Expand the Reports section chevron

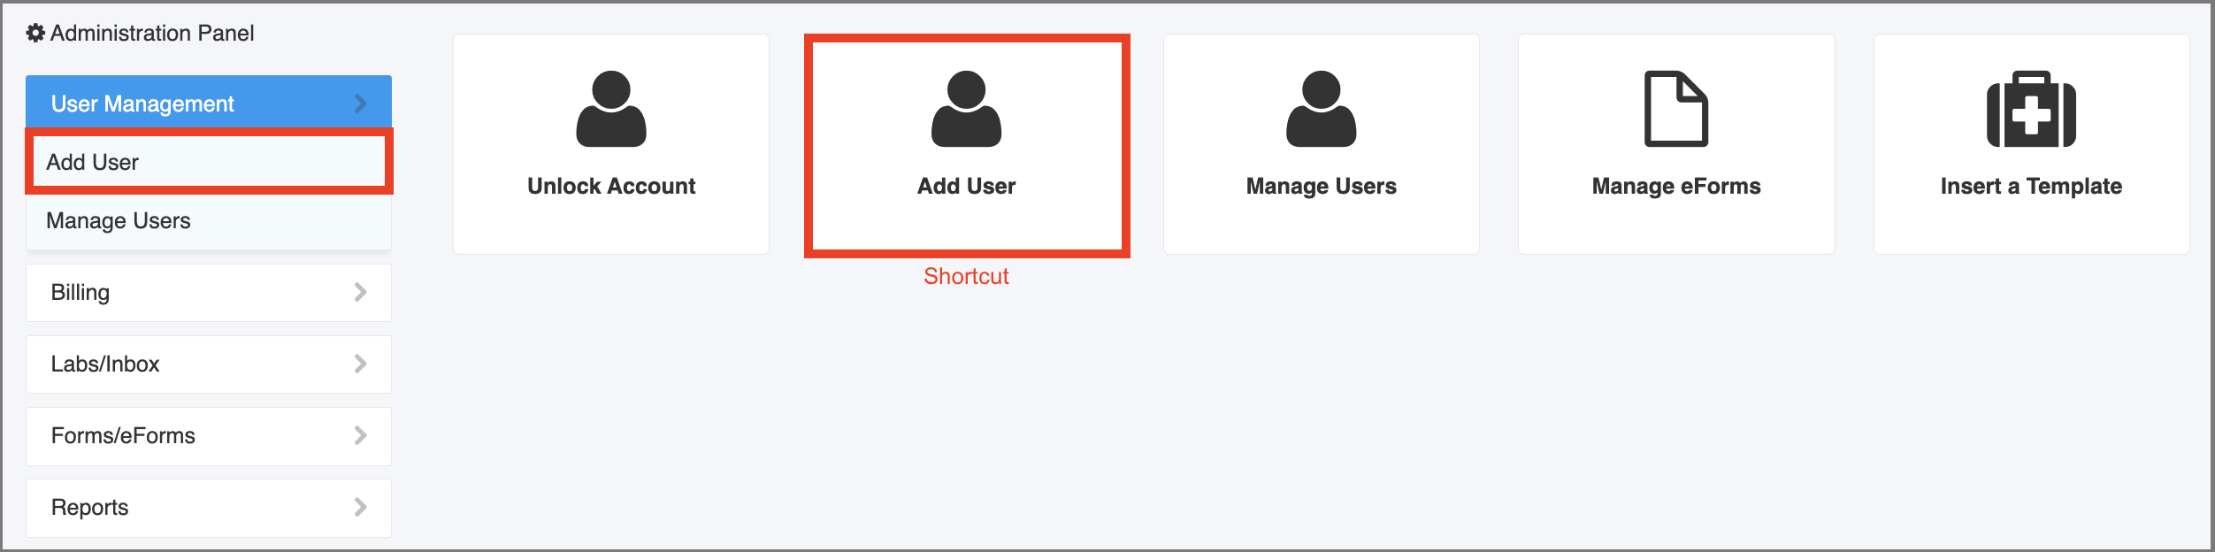360,507
